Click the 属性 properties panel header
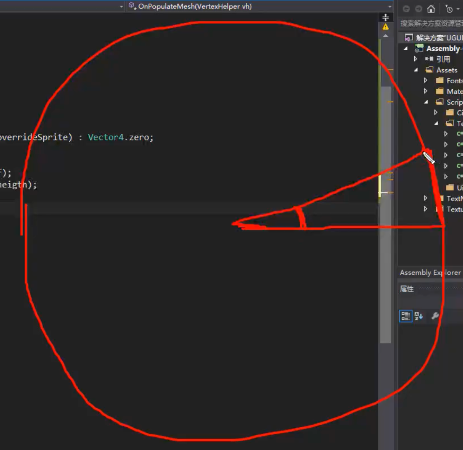Screen dimensions: 463x450 tap(407, 289)
